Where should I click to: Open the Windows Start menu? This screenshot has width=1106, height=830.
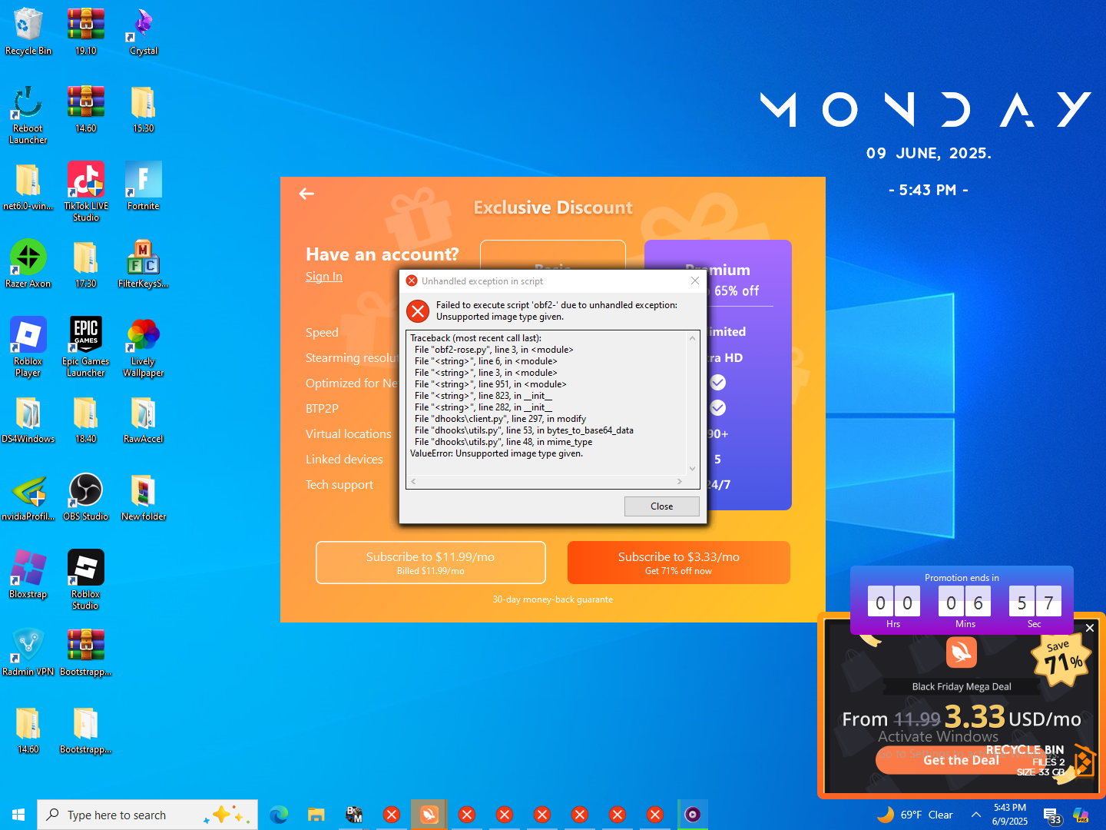[18, 815]
